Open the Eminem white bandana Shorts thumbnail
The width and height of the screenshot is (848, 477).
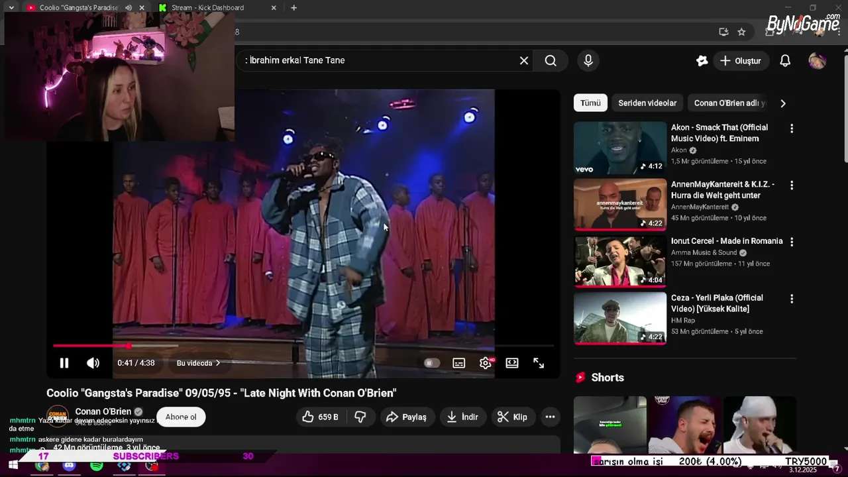click(x=760, y=425)
